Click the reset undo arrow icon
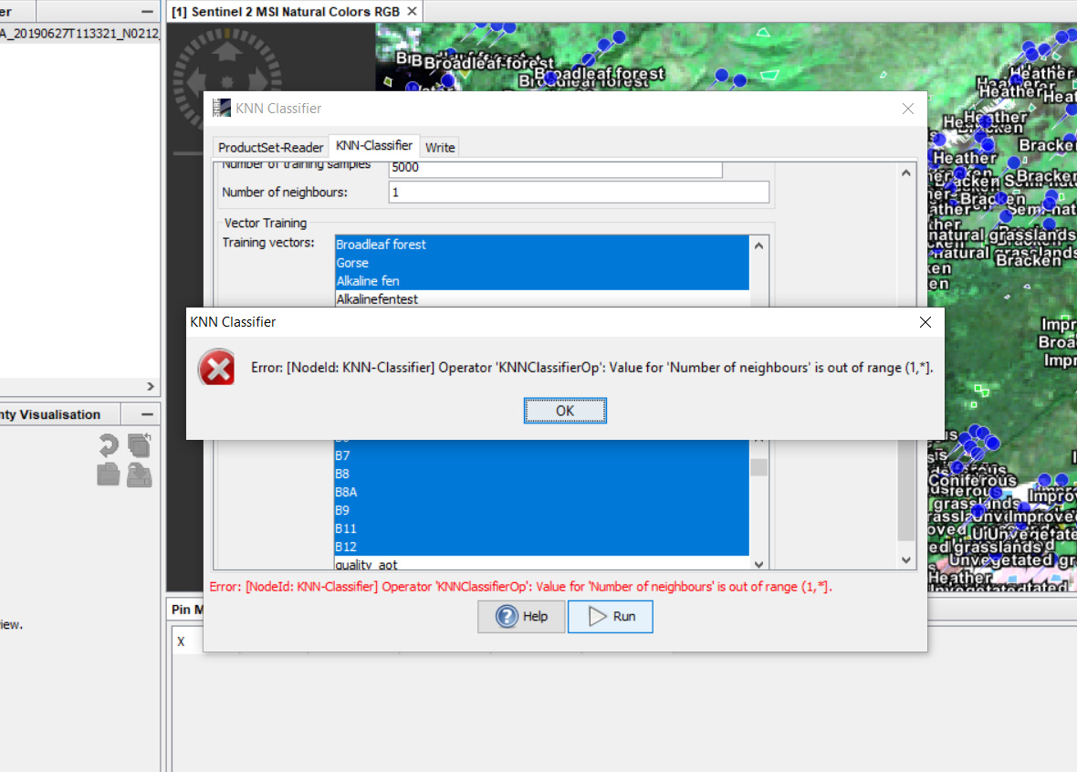Image resolution: width=1077 pixels, height=772 pixels. 109,445
